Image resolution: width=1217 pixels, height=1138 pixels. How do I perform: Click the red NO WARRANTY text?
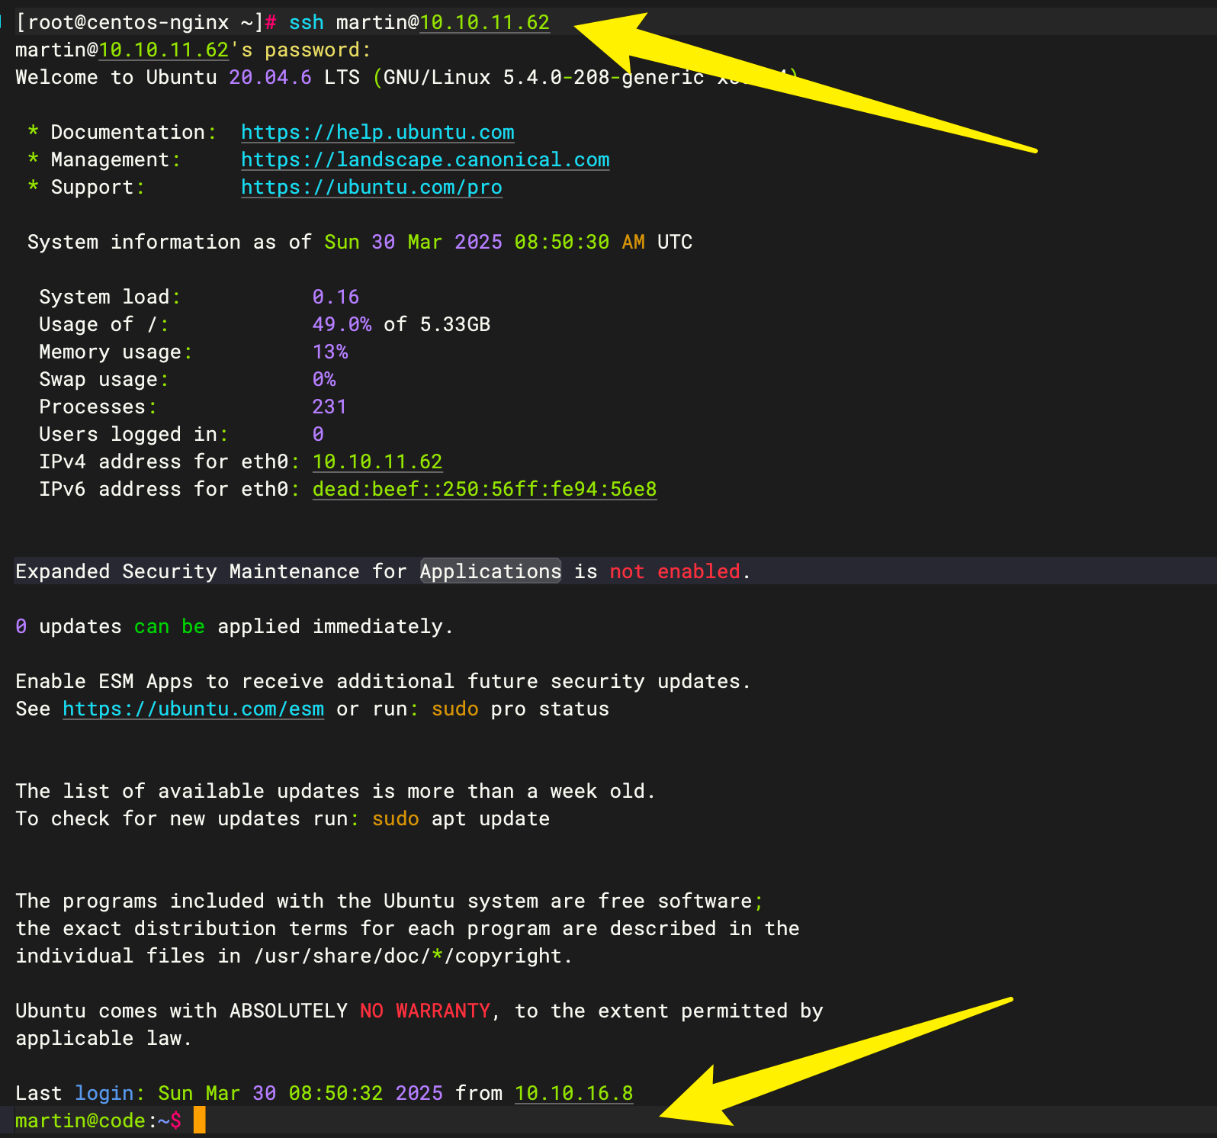[x=425, y=1011]
